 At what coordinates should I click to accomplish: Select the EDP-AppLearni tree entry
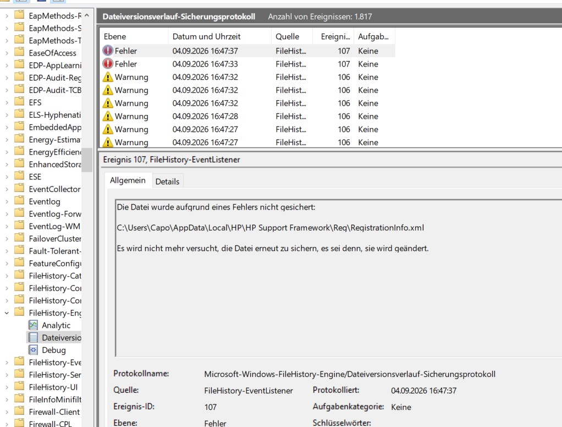tap(55, 65)
